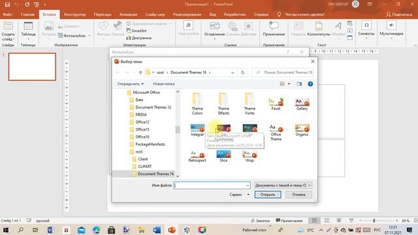This screenshot has height=235, width=418.
Task: Toggle the preview pane icon
Action: point(299,84)
